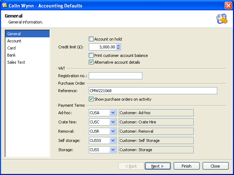The height and width of the screenshot is (175, 234).
Task: Switch to the Card section
Action: click(x=11, y=48)
